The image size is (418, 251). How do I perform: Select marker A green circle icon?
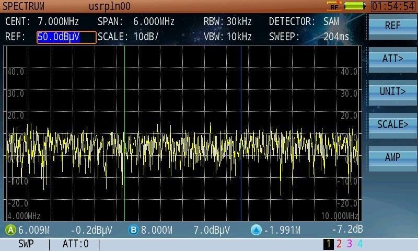pyautogui.click(x=10, y=230)
